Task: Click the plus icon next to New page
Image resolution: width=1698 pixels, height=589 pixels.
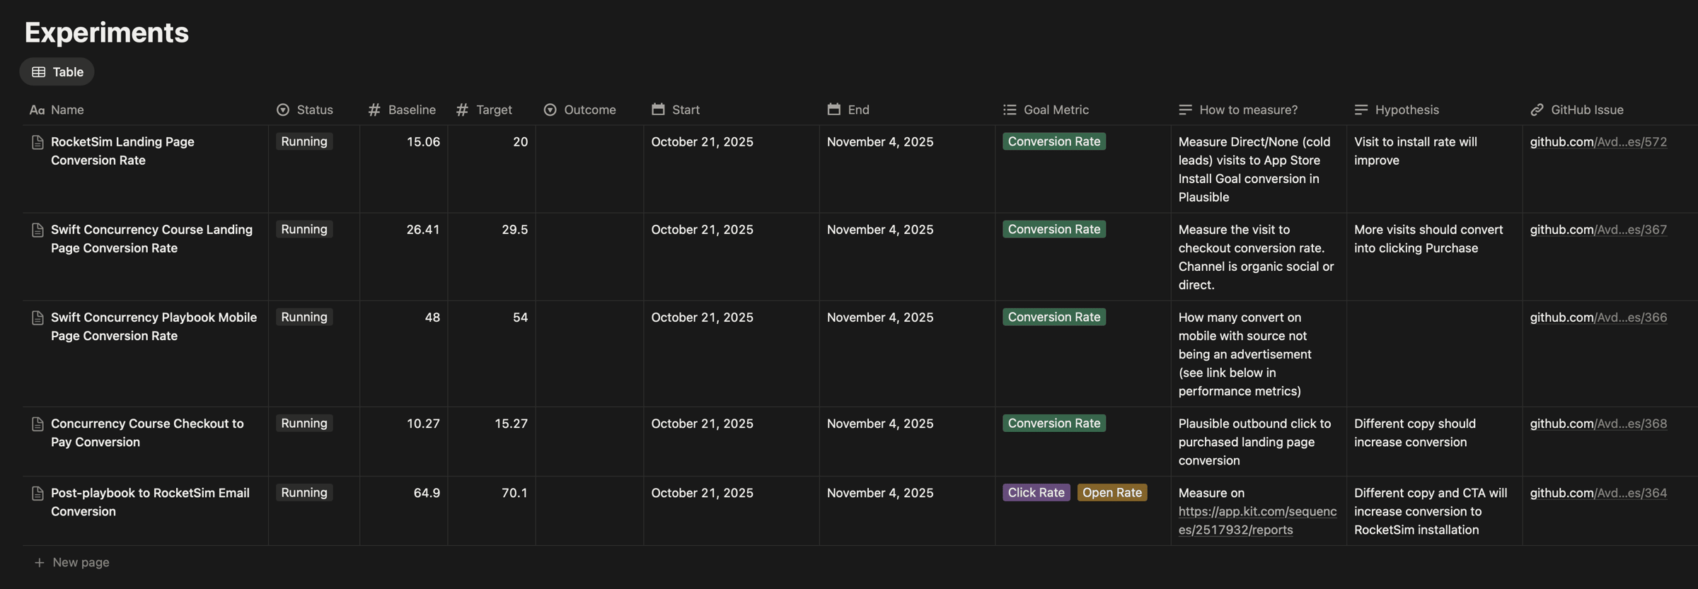Action: (x=39, y=562)
